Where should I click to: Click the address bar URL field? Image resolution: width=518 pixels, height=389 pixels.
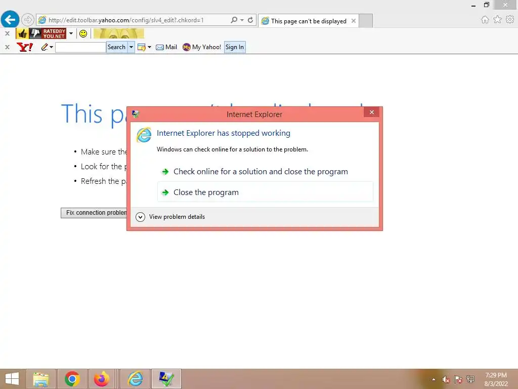pos(132,20)
